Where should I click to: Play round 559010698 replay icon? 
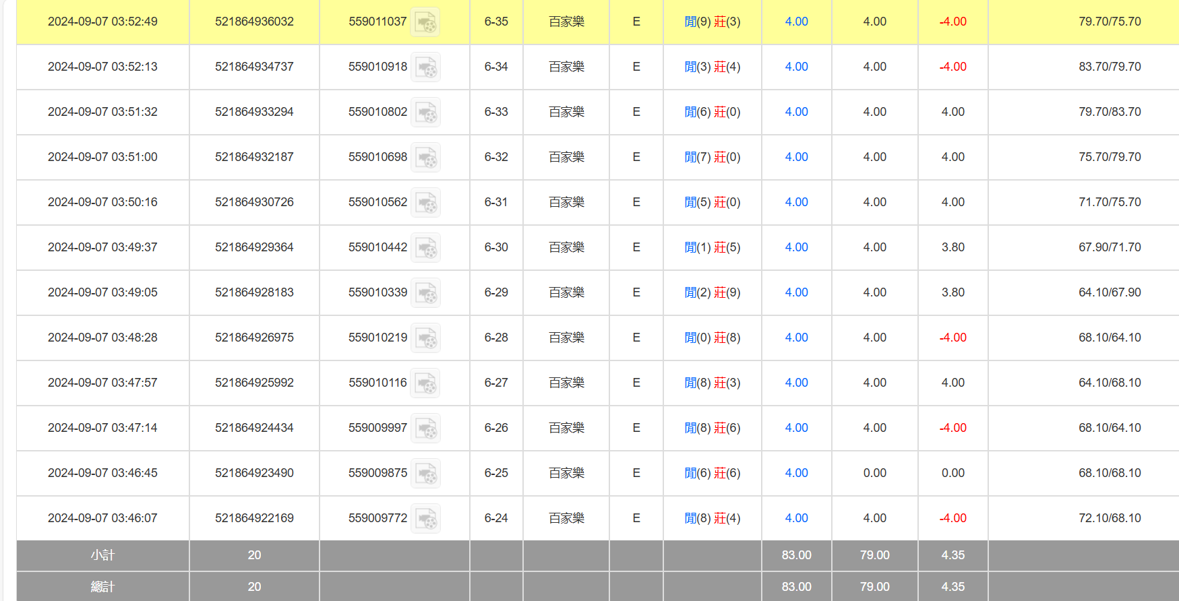[x=425, y=158]
